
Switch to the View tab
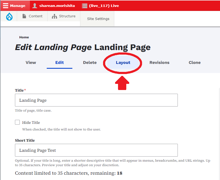coord(31,62)
